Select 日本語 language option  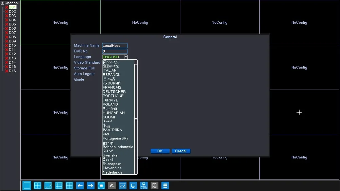(109, 79)
